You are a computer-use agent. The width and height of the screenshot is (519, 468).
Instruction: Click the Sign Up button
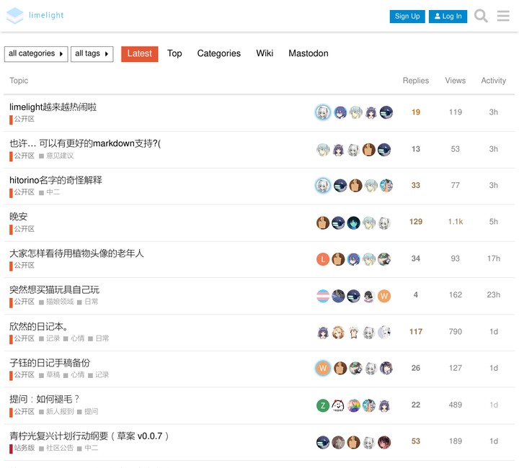pos(407,17)
